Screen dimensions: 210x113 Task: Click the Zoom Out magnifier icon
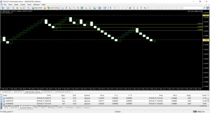tap(78, 8)
